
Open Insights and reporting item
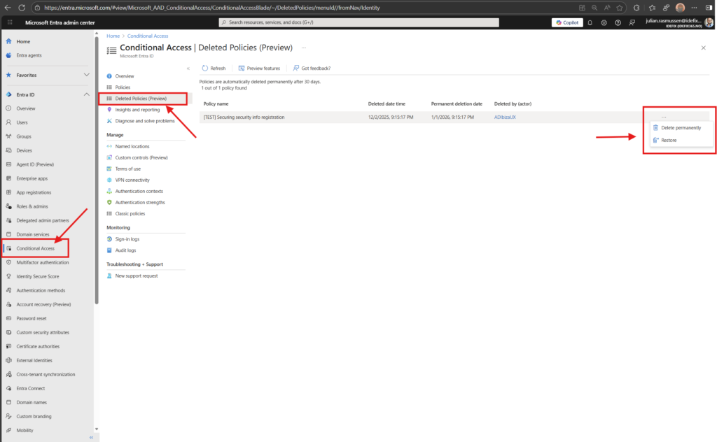pyautogui.click(x=137, y=110)
